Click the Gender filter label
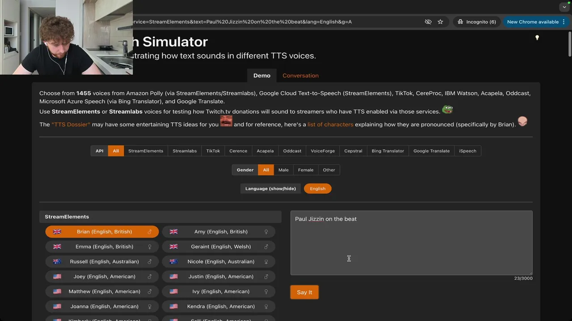The width and height of the screenshot is (572, 321). [245, 170]
